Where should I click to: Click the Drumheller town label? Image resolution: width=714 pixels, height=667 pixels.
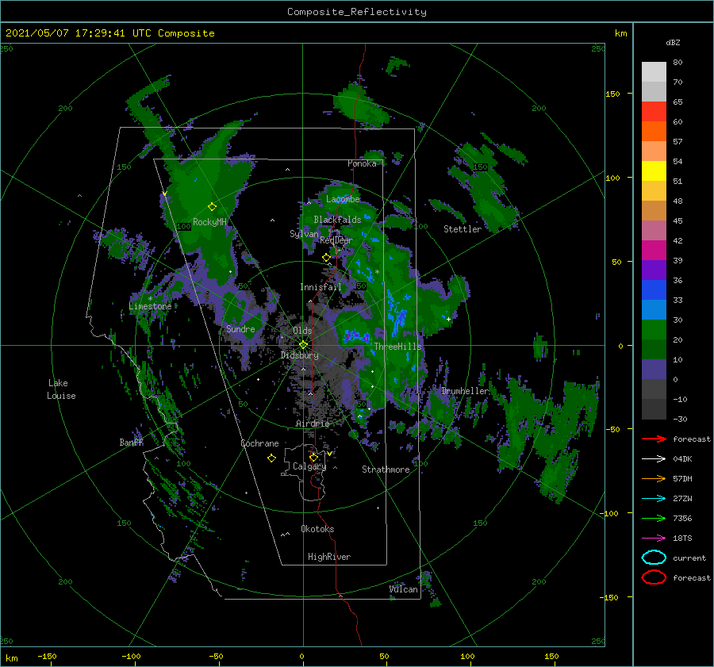point(465,391)
